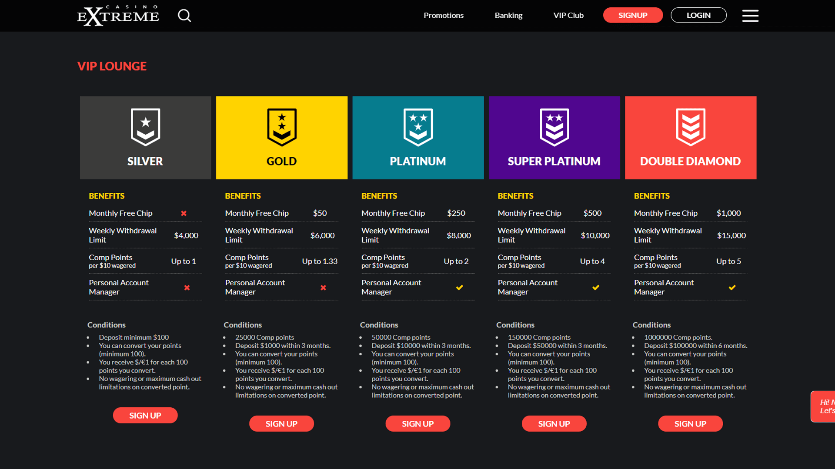Click the Casino Extreme logo
This screenshot has width=835, height=469.
click(118, 16)
